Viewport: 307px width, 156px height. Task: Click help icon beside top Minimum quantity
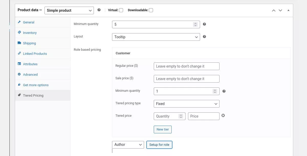tap(204, 24)
